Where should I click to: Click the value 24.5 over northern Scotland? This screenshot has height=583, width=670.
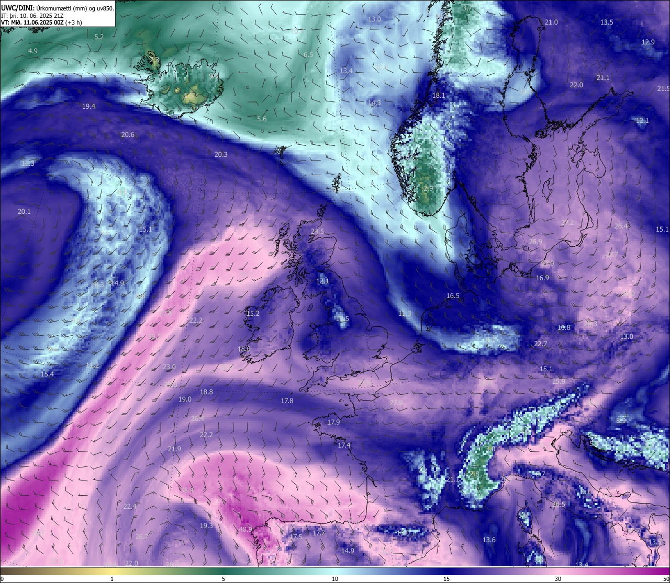coord(317,232)
